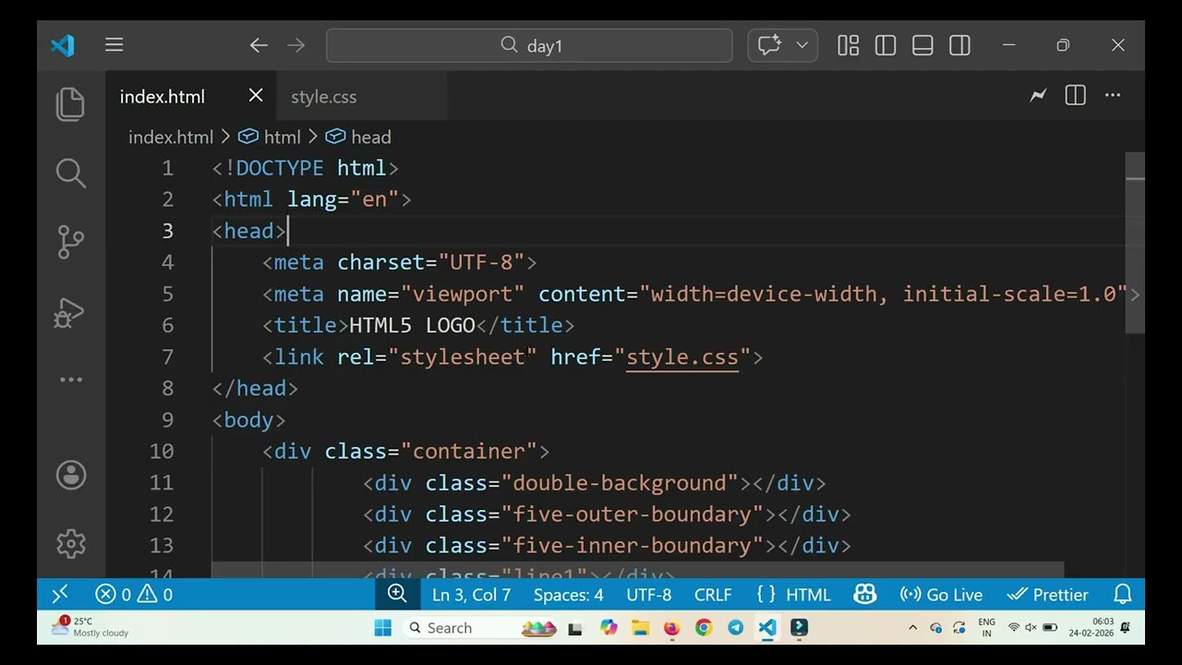
Task: Click the DOCTYPE keyword in line 1
Action: [280, 168]
